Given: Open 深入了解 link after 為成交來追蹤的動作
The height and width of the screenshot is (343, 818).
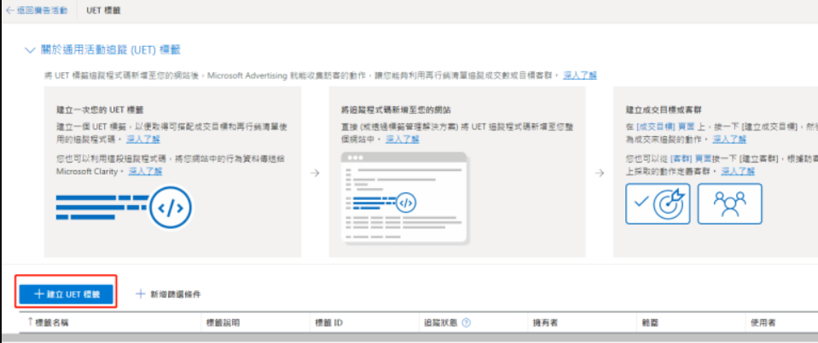Looking at the screenshot, I should tap(729, 139).
